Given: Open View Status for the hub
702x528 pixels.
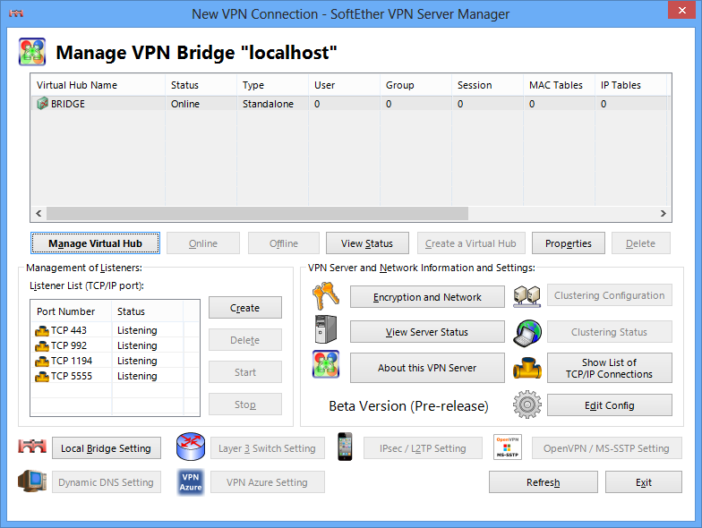Looking at the screenshot, I should point(367,243).
